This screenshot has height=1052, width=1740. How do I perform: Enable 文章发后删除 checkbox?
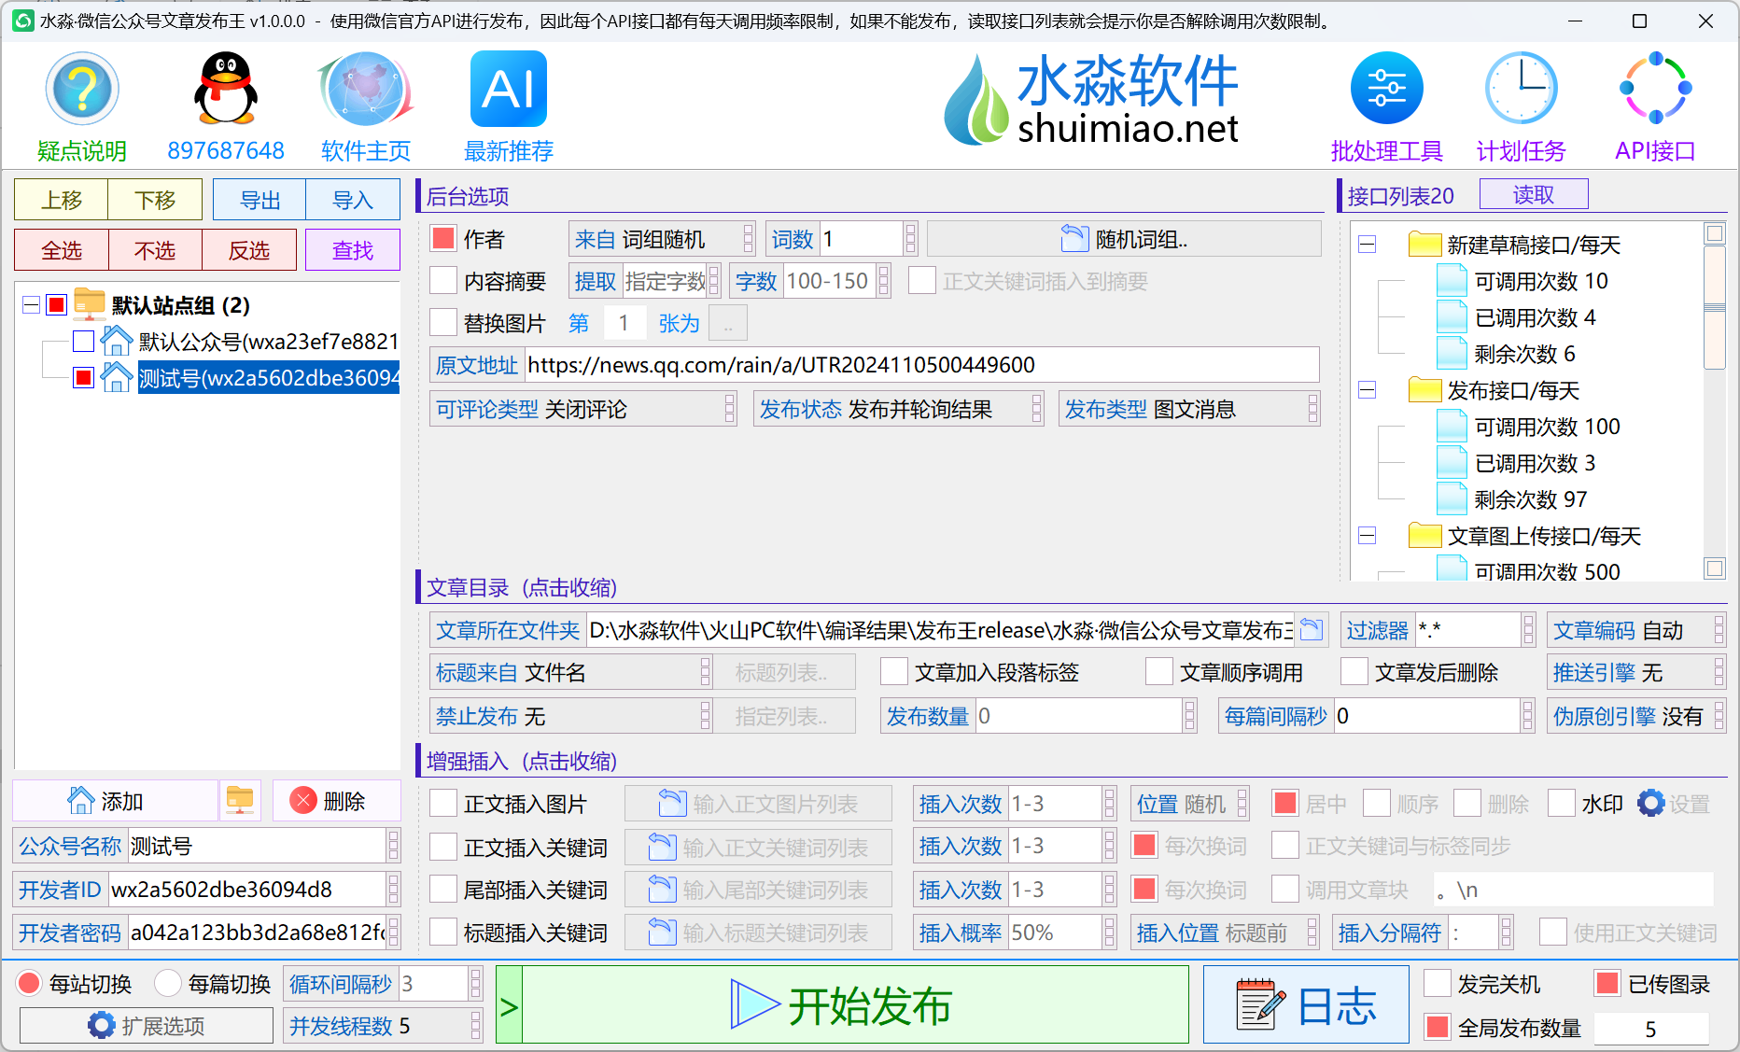click(1354, 672)
